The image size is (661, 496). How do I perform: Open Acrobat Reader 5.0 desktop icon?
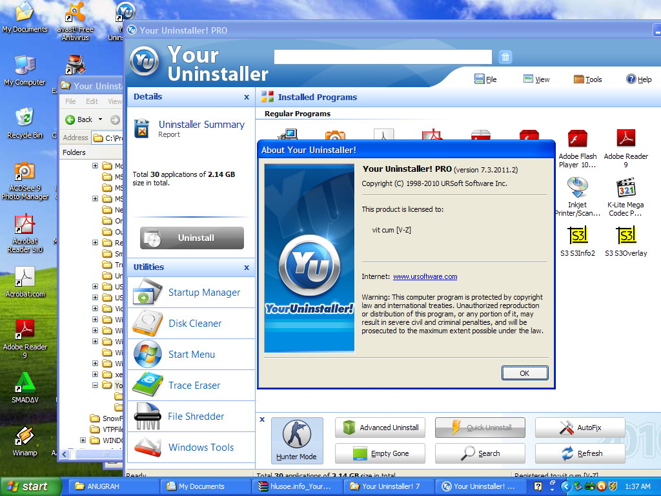25,234
